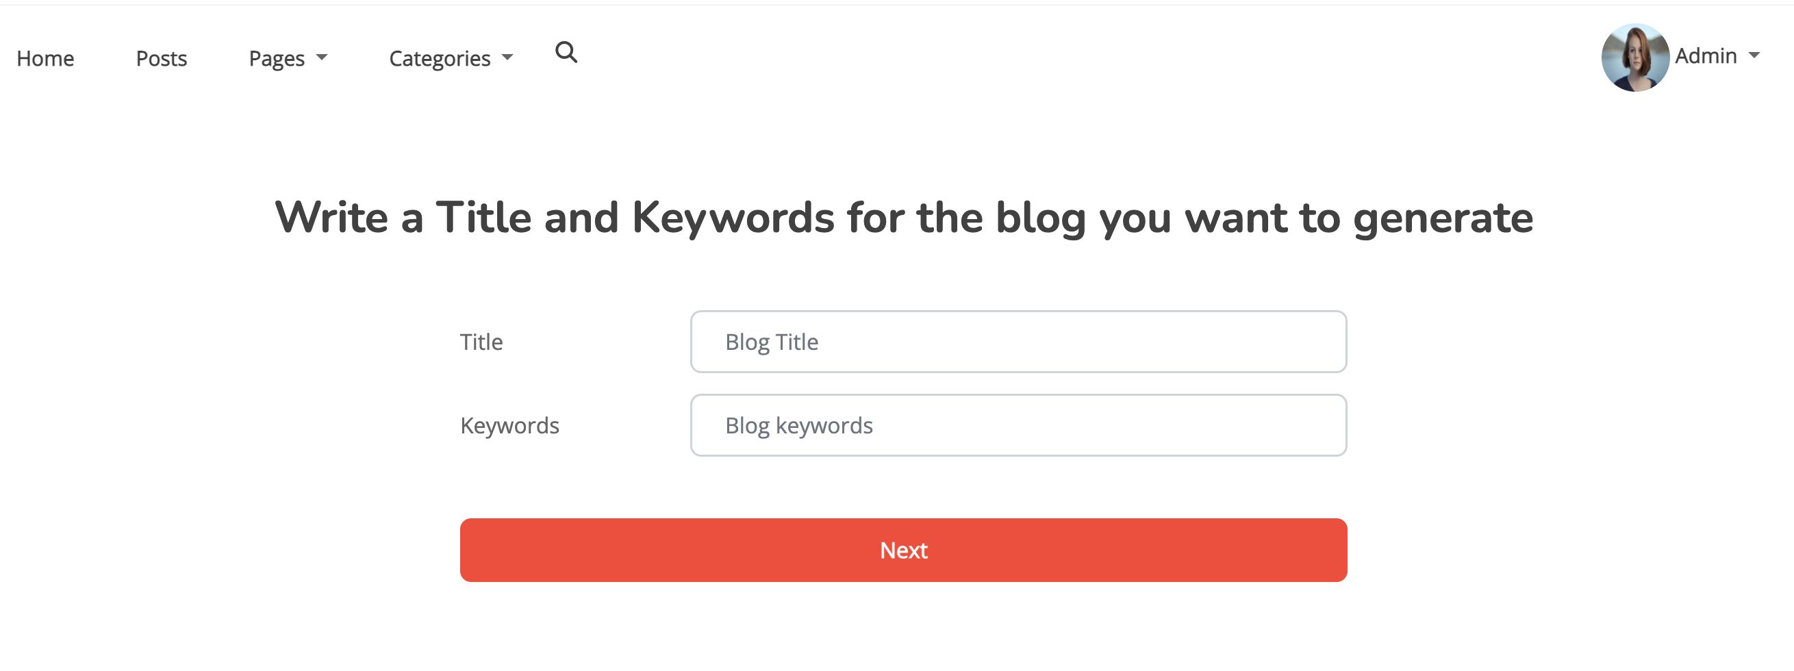Click the Admin profile avatar picture
Image resolution: width=1794 pixels, height=671 pixels.
pos(1634,57)
